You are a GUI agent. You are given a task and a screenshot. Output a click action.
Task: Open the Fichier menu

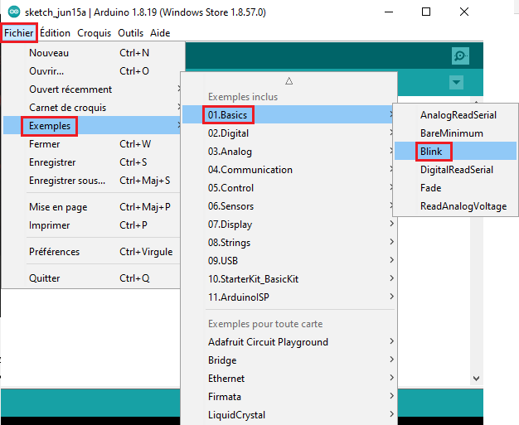[19, 33]
